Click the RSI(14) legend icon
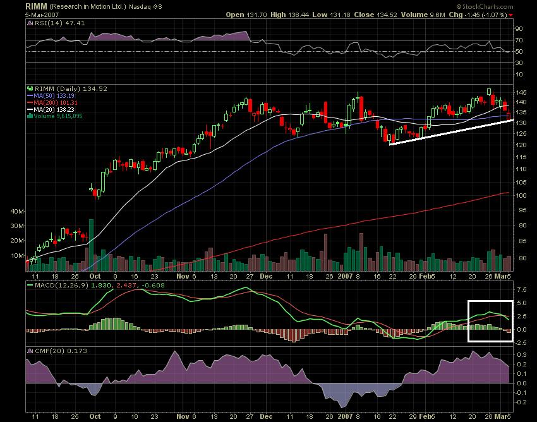The width and height of the screenshot is (537, 422). tap(30, 23)
